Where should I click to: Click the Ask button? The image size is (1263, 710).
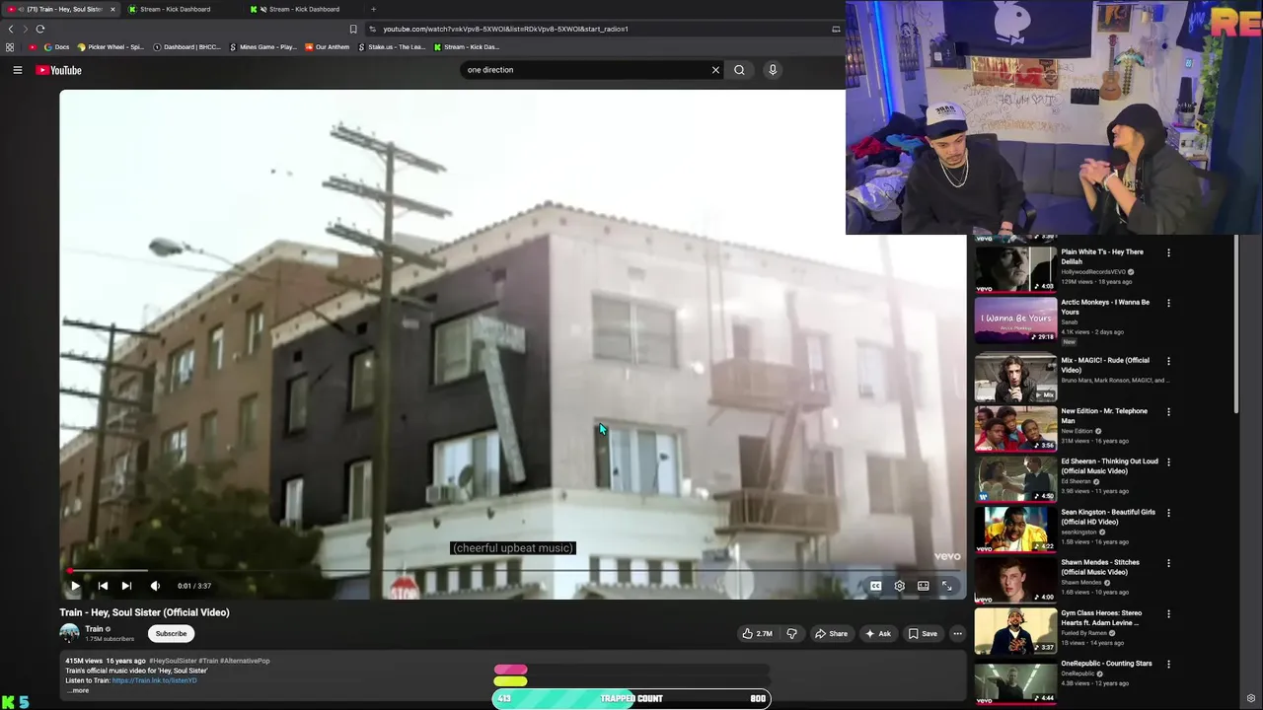[877, 633]
